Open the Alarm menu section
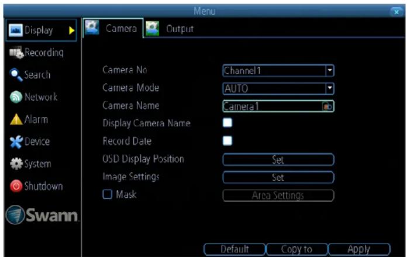 tap(29, 120)
